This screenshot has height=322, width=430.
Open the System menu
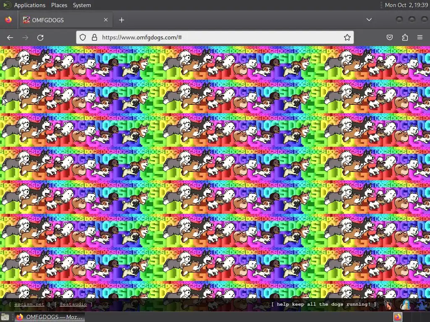coord(82,5)
